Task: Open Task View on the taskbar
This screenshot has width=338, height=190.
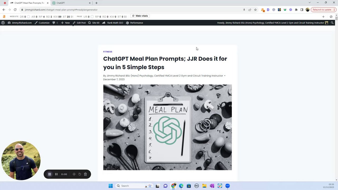Action: pos(157,186)
